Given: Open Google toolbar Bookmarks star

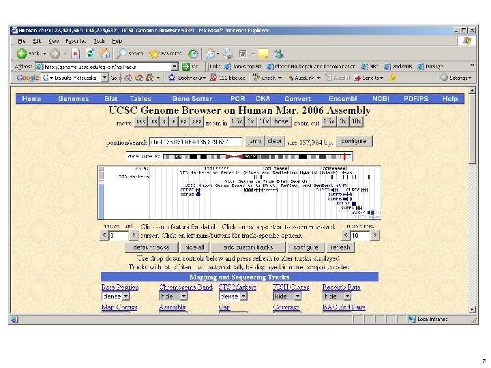Looking at the screenshot, I should point(172,78).
